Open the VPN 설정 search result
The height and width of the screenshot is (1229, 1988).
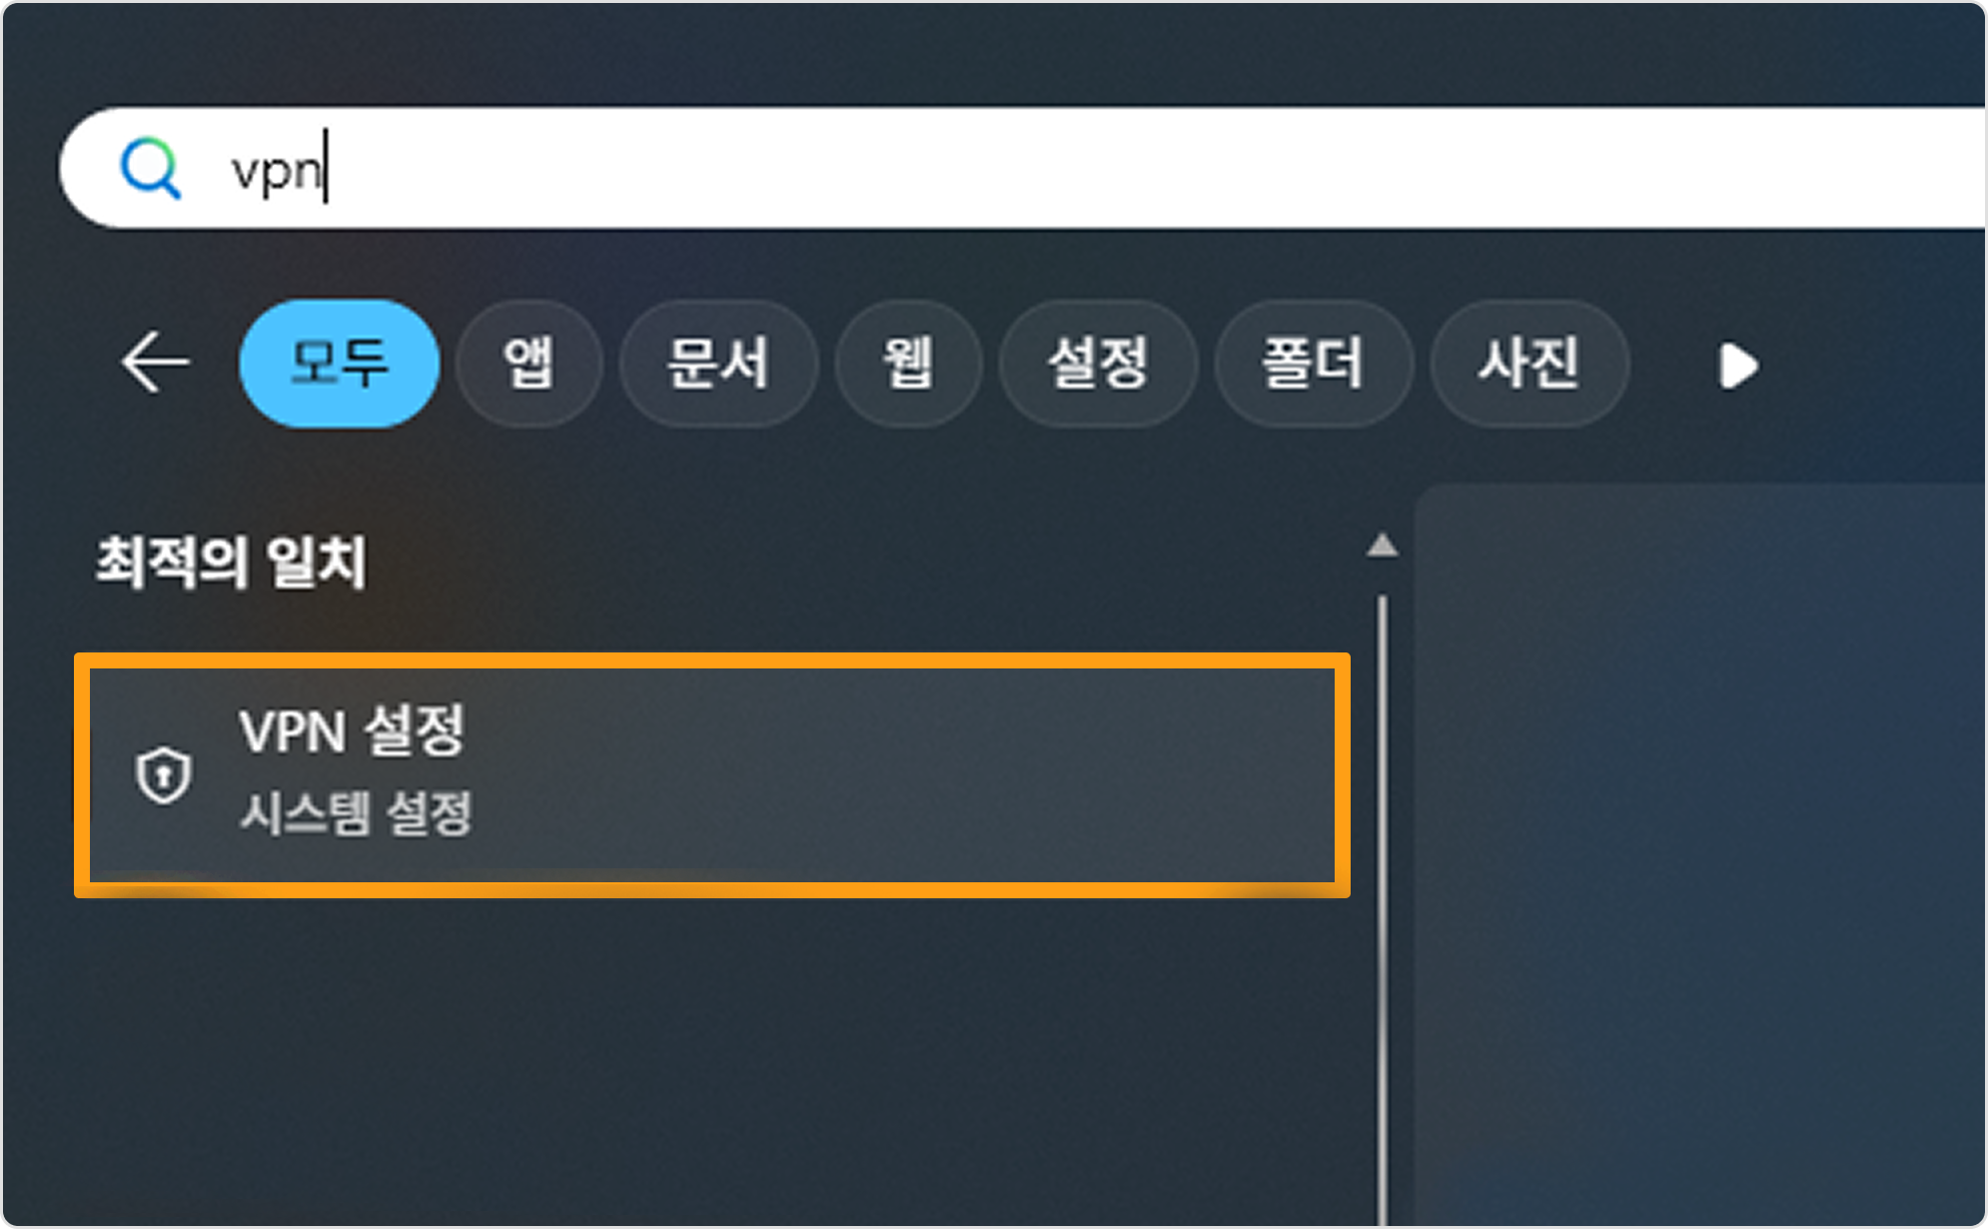tap(712, 775)
